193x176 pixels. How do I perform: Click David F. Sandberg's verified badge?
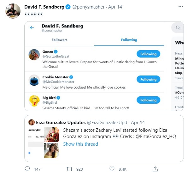(68, 7)
